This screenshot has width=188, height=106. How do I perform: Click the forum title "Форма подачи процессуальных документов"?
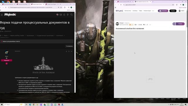pos(35,25)
